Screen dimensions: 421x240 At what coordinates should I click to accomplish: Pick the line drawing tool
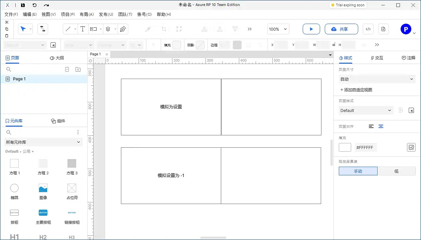click(68, 29)
